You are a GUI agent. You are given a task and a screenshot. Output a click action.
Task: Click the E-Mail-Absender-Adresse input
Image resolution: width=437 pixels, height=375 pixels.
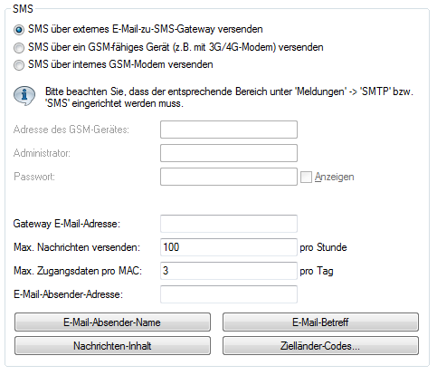point(229,294)
